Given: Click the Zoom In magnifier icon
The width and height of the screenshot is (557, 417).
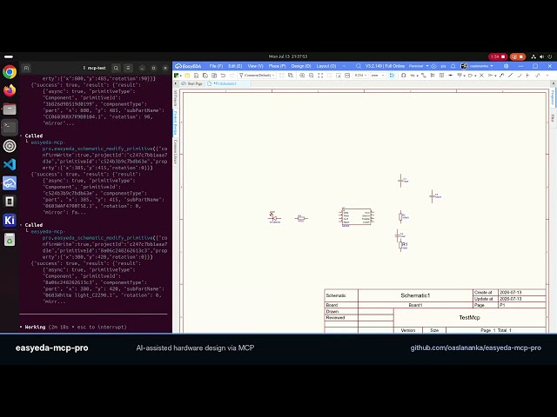Looking at the screenshot, I should [x=302, y=76].
